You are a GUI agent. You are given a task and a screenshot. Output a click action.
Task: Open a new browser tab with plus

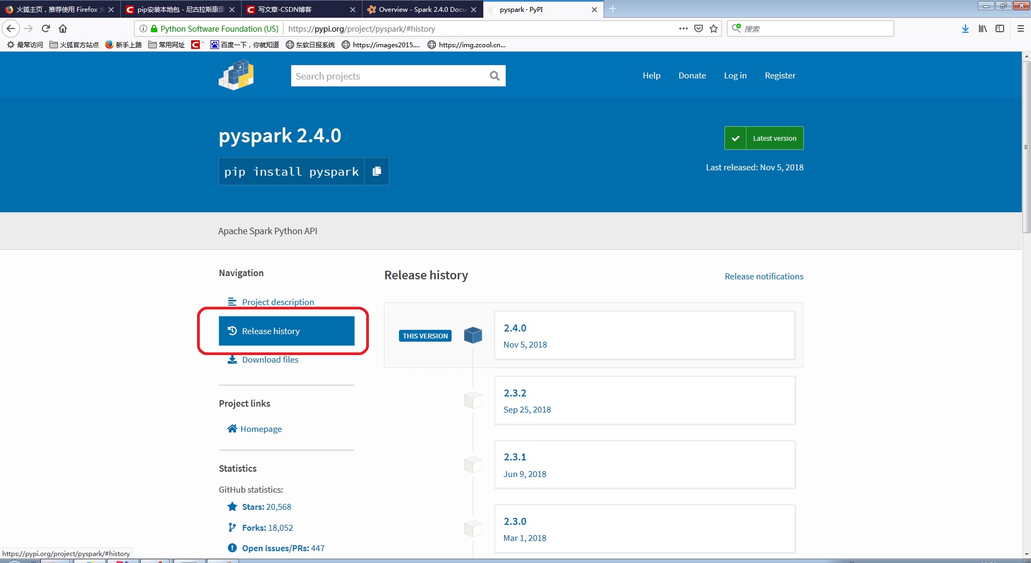[613, 9]
